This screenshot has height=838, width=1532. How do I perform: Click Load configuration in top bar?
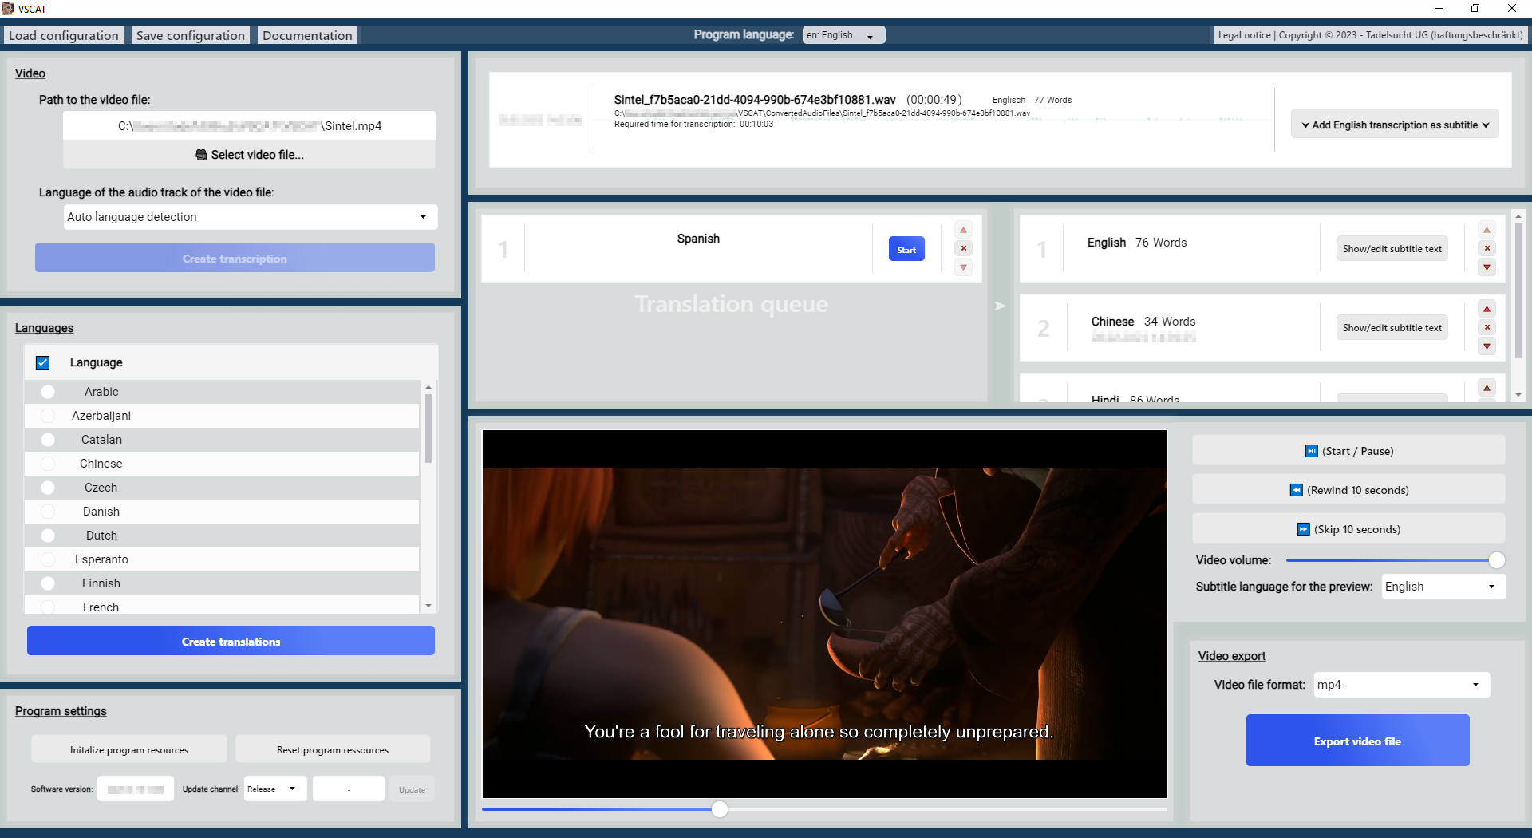click(x=64, y=35)
